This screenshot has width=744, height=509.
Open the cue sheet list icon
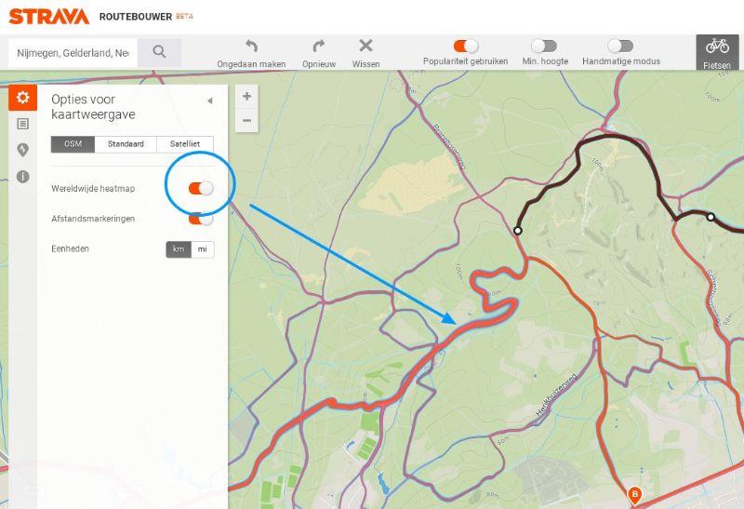pos(22,124)
